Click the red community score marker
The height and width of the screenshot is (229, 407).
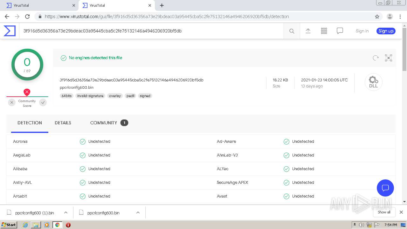(27, 92)
